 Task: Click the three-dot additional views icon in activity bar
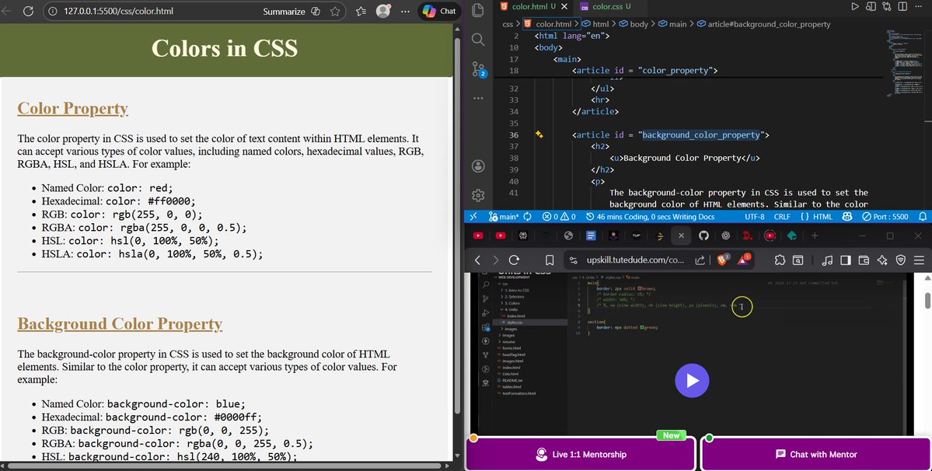pyautogui.click(x=478, y=98)
